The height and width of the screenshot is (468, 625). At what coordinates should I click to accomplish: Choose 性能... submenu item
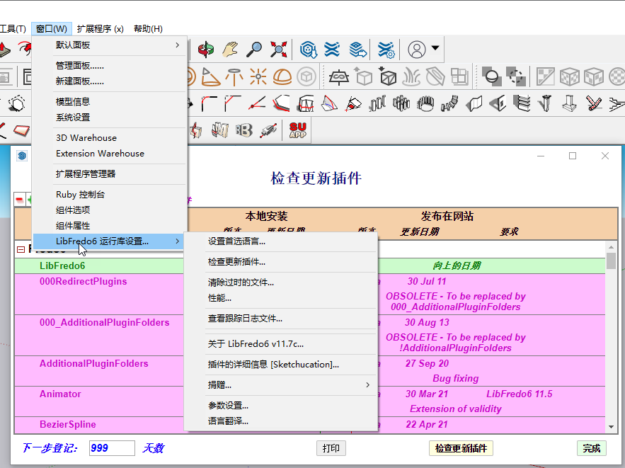(281, 298)
